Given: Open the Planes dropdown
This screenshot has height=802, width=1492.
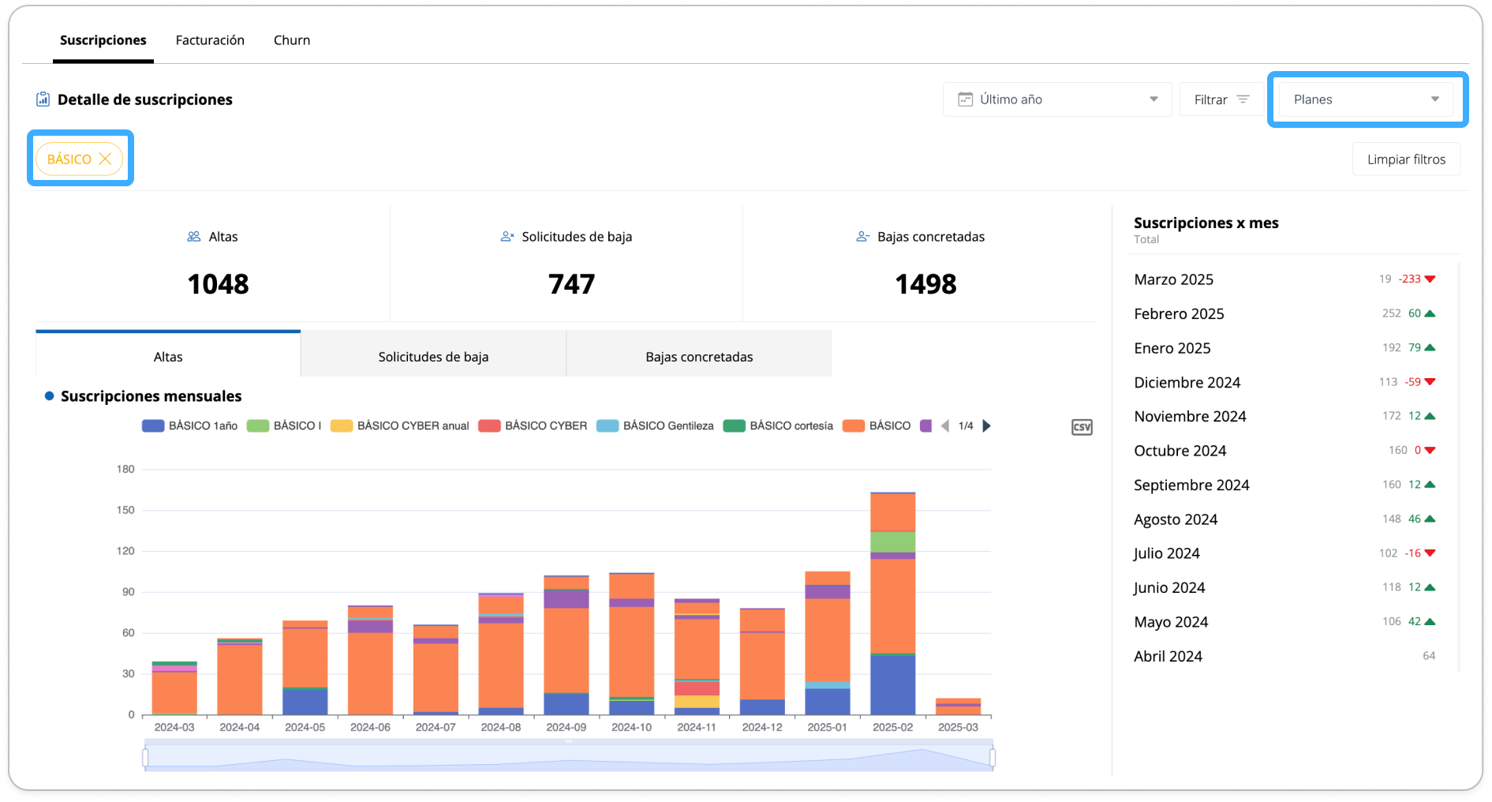Looking at the screenshot, I should click(1367, 99).
